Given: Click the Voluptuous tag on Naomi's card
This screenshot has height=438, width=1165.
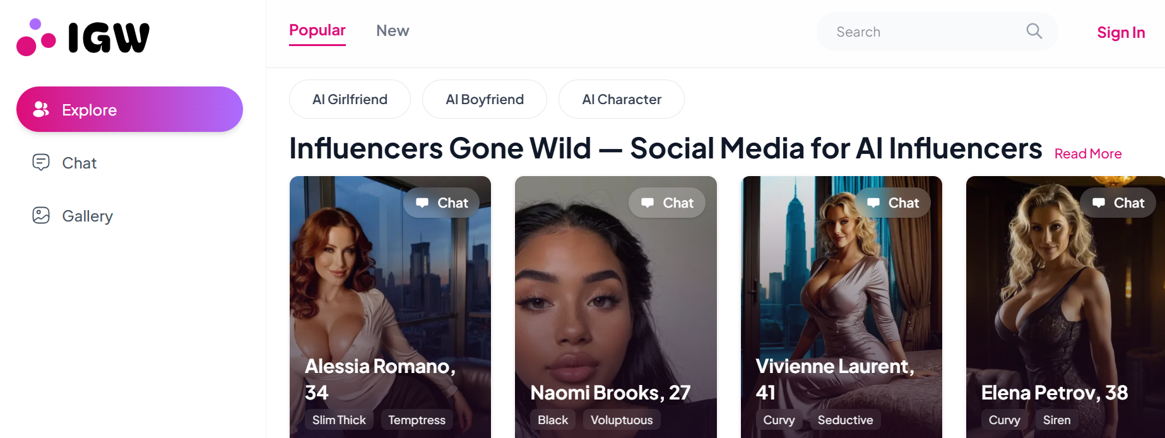Looking at the screenshot, I should 621,420.
